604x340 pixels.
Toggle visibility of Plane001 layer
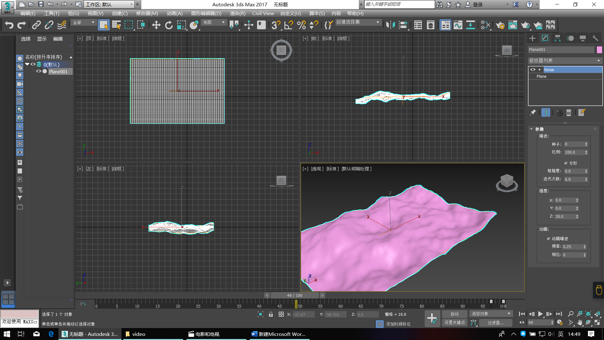tap(38, 71)
